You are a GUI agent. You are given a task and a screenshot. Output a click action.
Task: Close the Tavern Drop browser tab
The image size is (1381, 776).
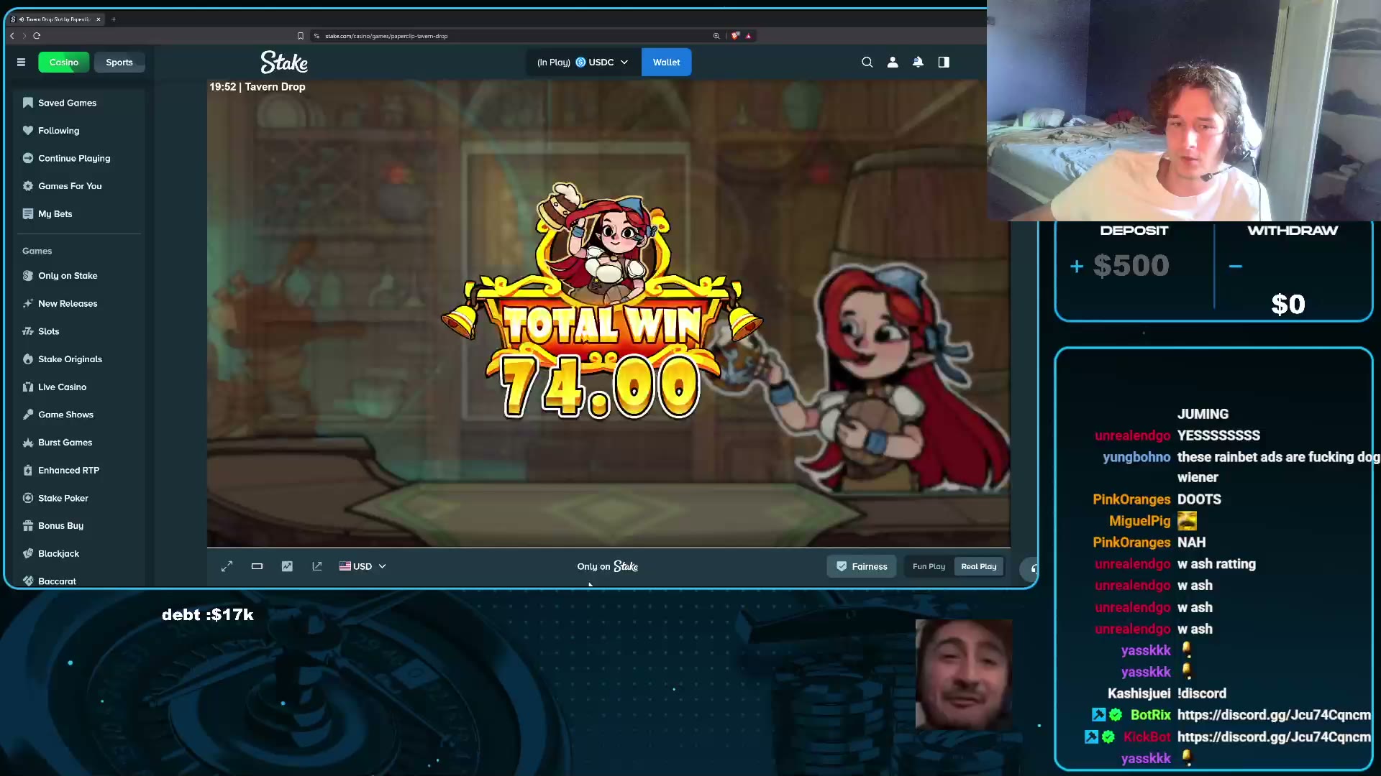(99, 19)
